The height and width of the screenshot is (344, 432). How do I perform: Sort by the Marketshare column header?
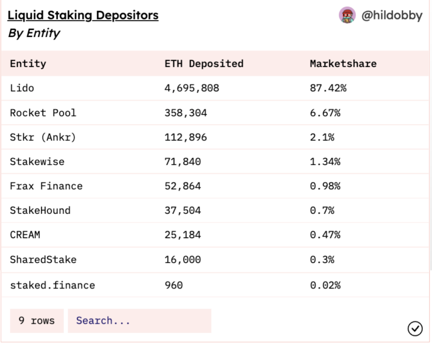[x=343, y=64]
